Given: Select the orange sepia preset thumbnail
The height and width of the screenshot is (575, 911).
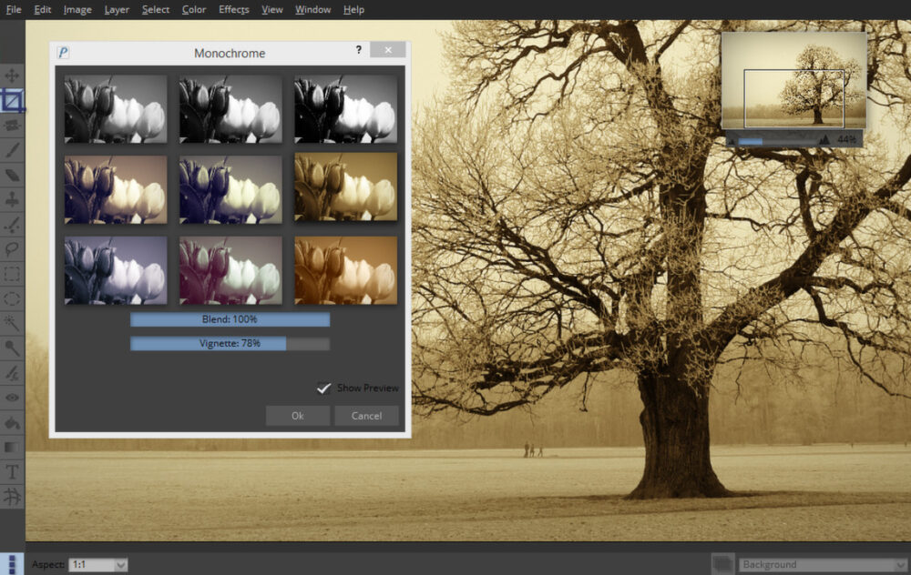Looking at the screenshot, I should click(345, 269).
